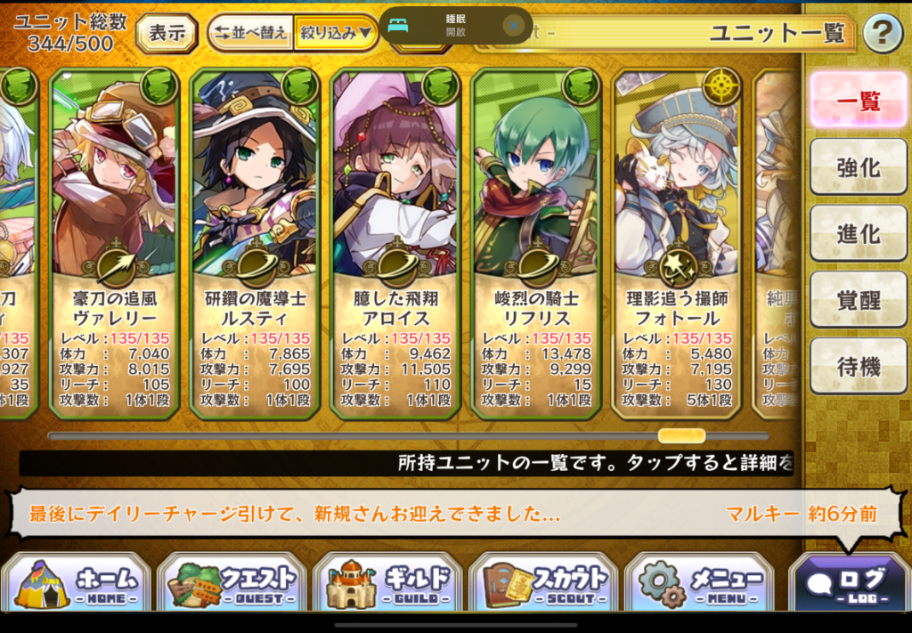Go to ホーム tent icon
This screenshot has width=912, height=633.
coord(77,582)
